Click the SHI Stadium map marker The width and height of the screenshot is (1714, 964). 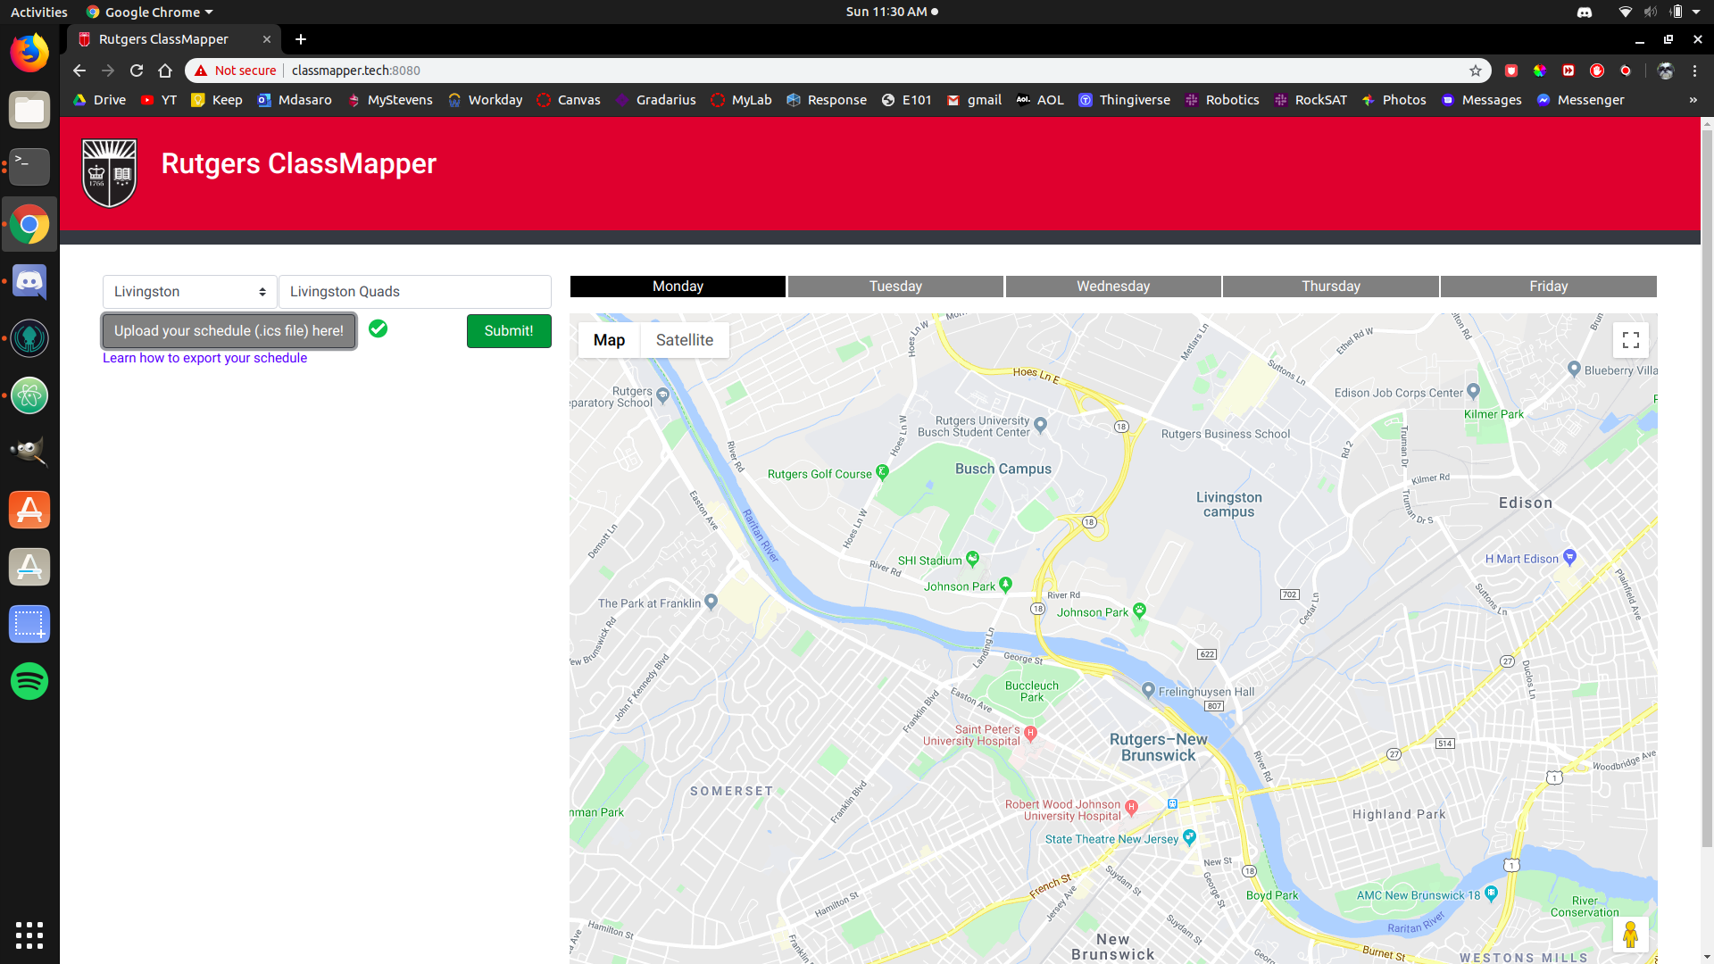[x=973, y=559]
